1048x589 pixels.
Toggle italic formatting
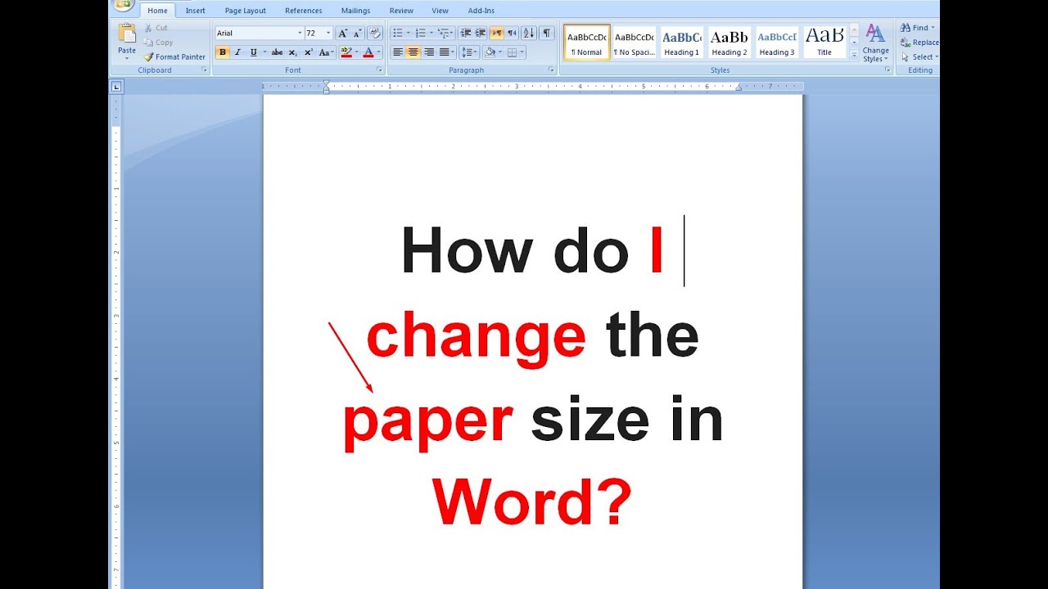point(237,52)
